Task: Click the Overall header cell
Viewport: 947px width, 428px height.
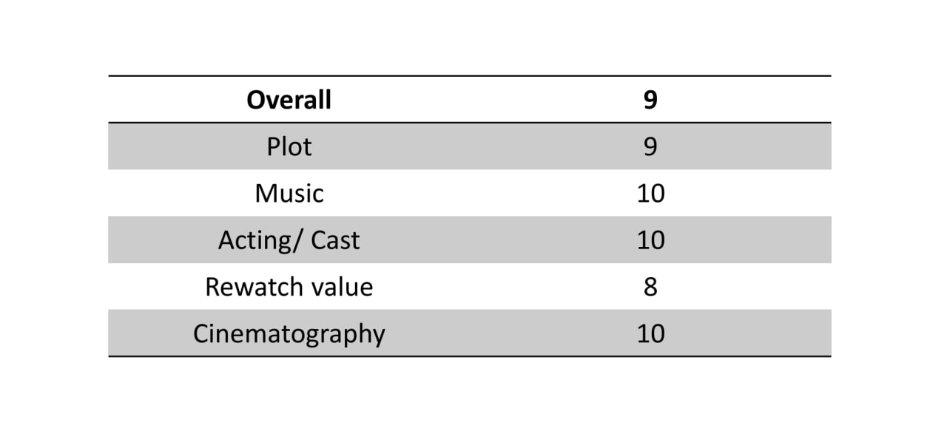Action: click(289, 100)
